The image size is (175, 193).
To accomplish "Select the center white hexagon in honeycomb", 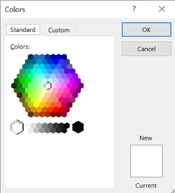I will [47, 85].
